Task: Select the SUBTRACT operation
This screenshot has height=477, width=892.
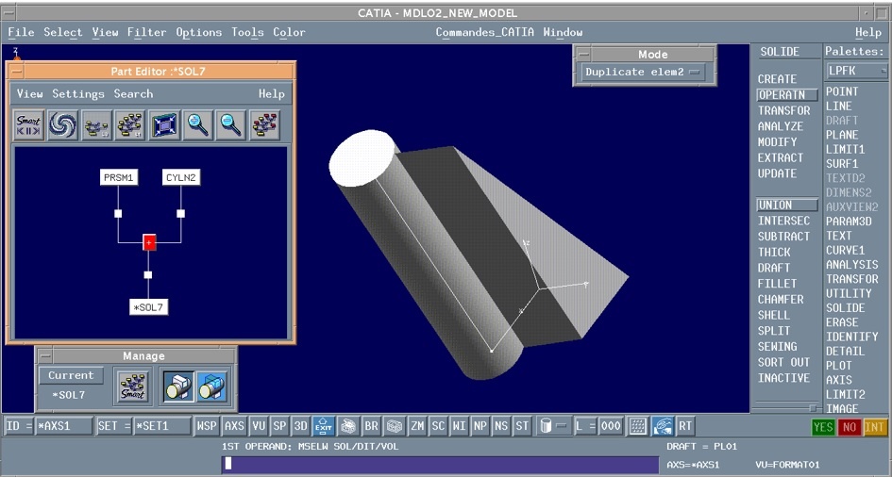Action: pyautogui.click(x=783, y=237)
